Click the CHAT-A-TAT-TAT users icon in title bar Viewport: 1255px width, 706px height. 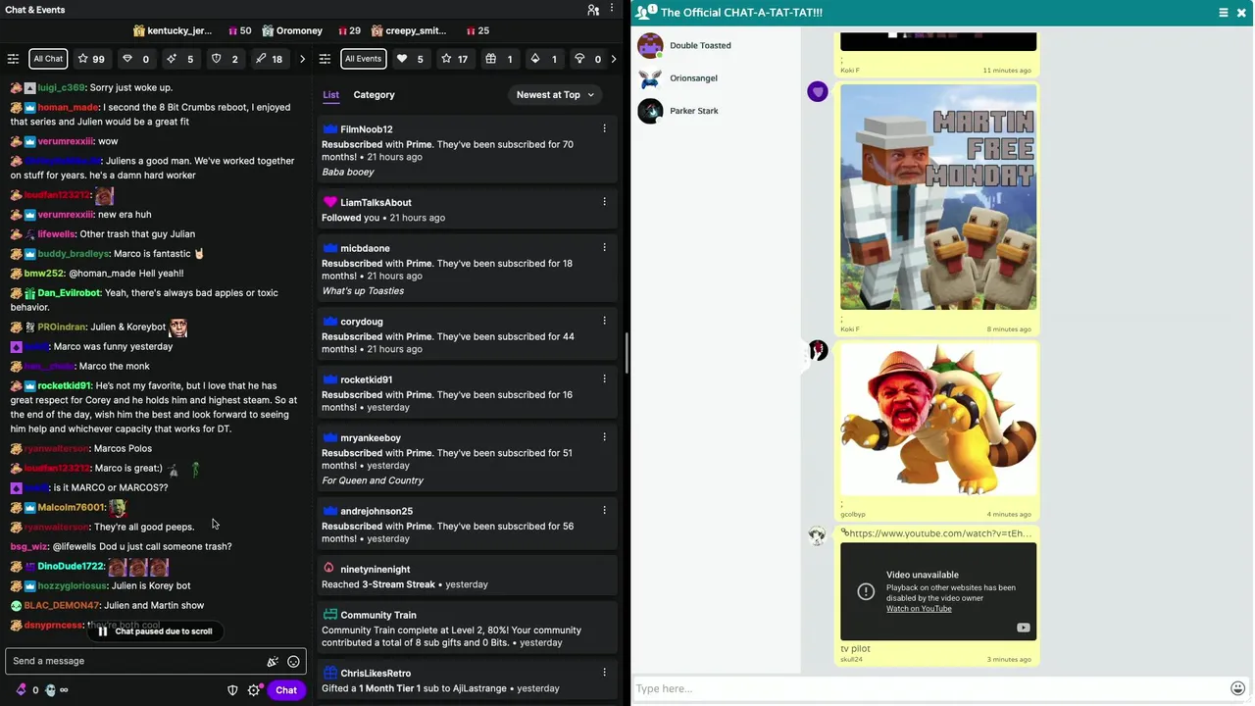[646, 12]
